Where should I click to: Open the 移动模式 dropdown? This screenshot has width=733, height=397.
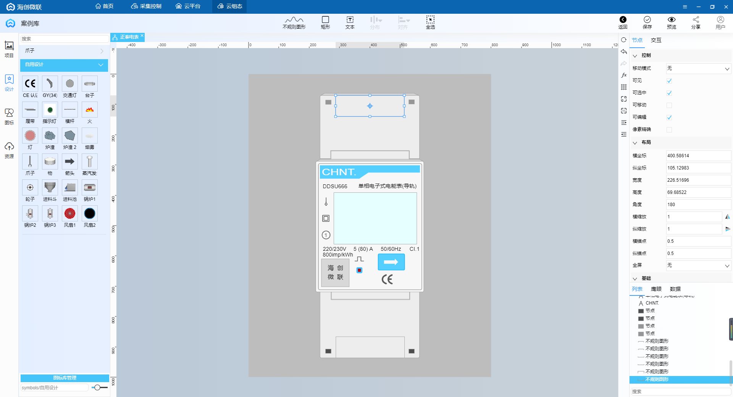click(x=698, y=68)
